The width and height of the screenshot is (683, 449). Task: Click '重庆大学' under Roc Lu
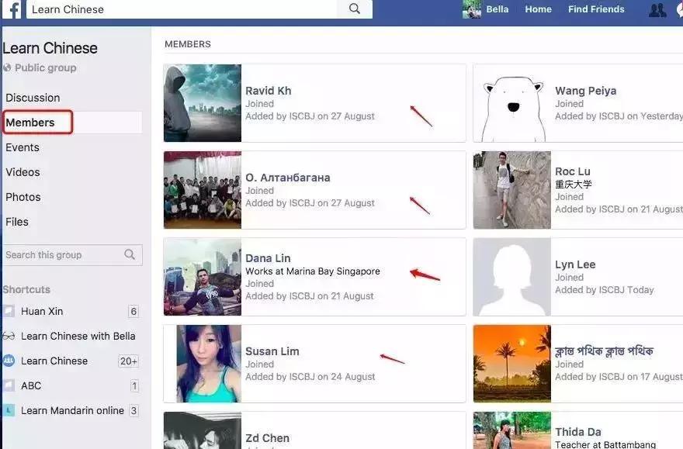coord(574,184)
